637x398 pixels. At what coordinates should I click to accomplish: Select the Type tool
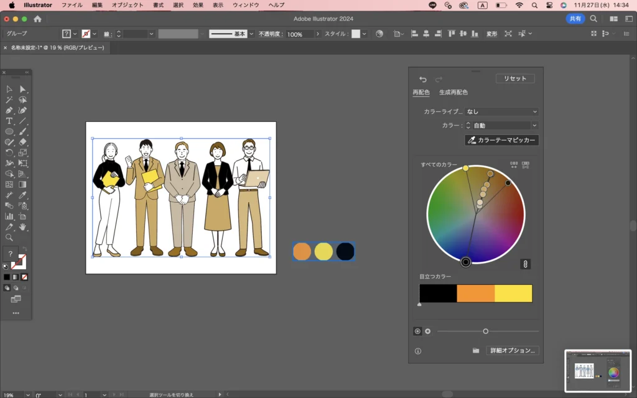click(9, 121)
